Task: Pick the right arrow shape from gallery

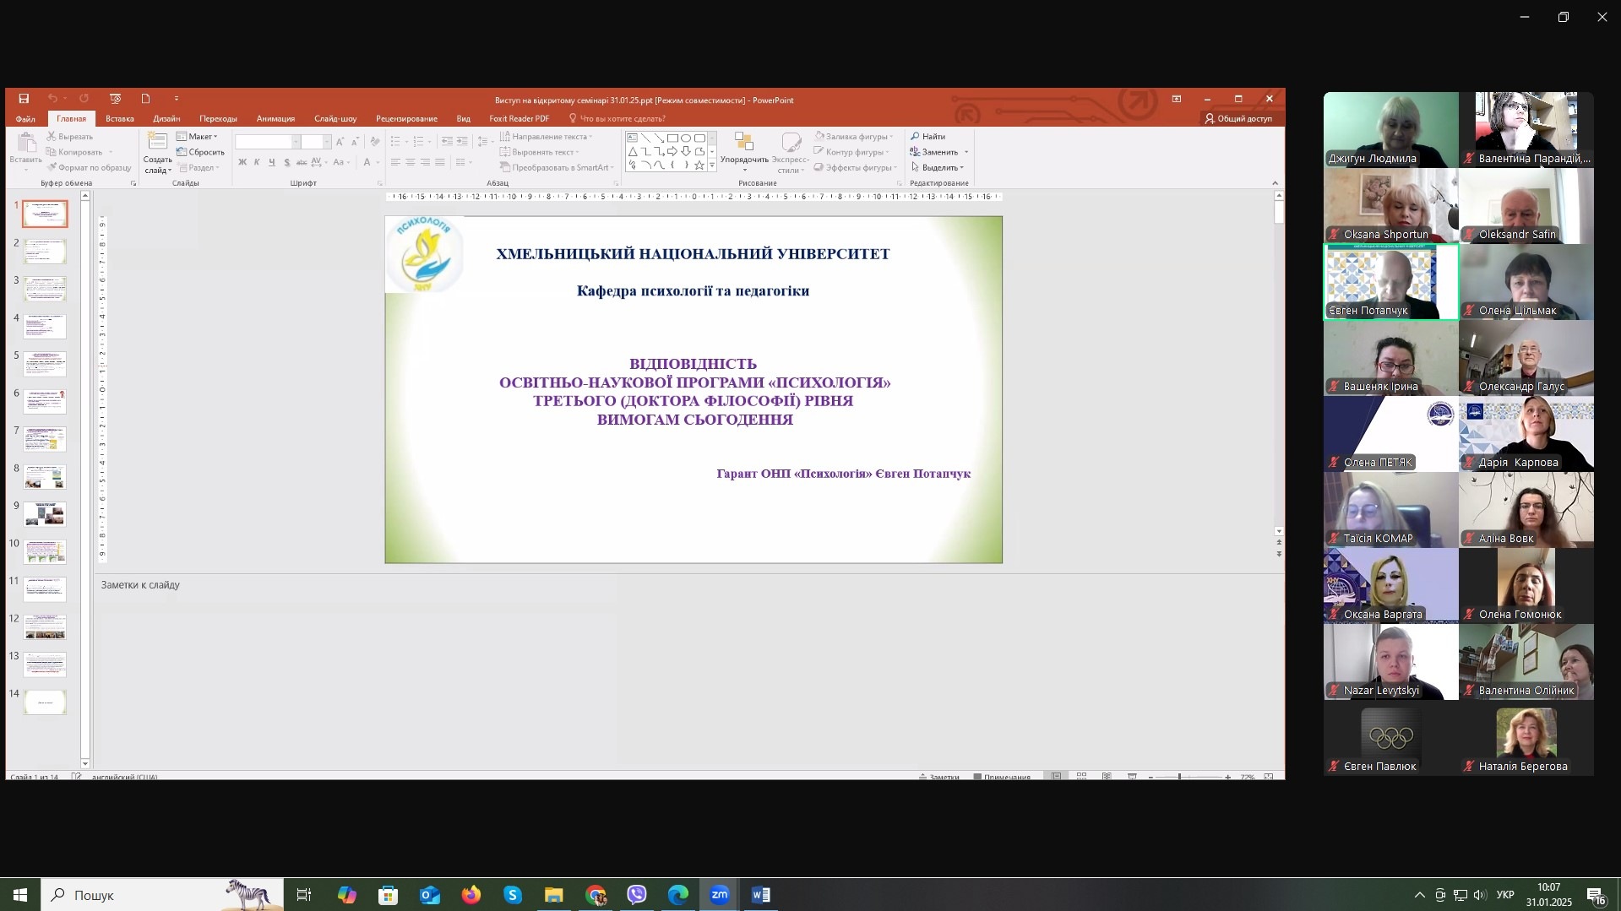Action: 672,152
